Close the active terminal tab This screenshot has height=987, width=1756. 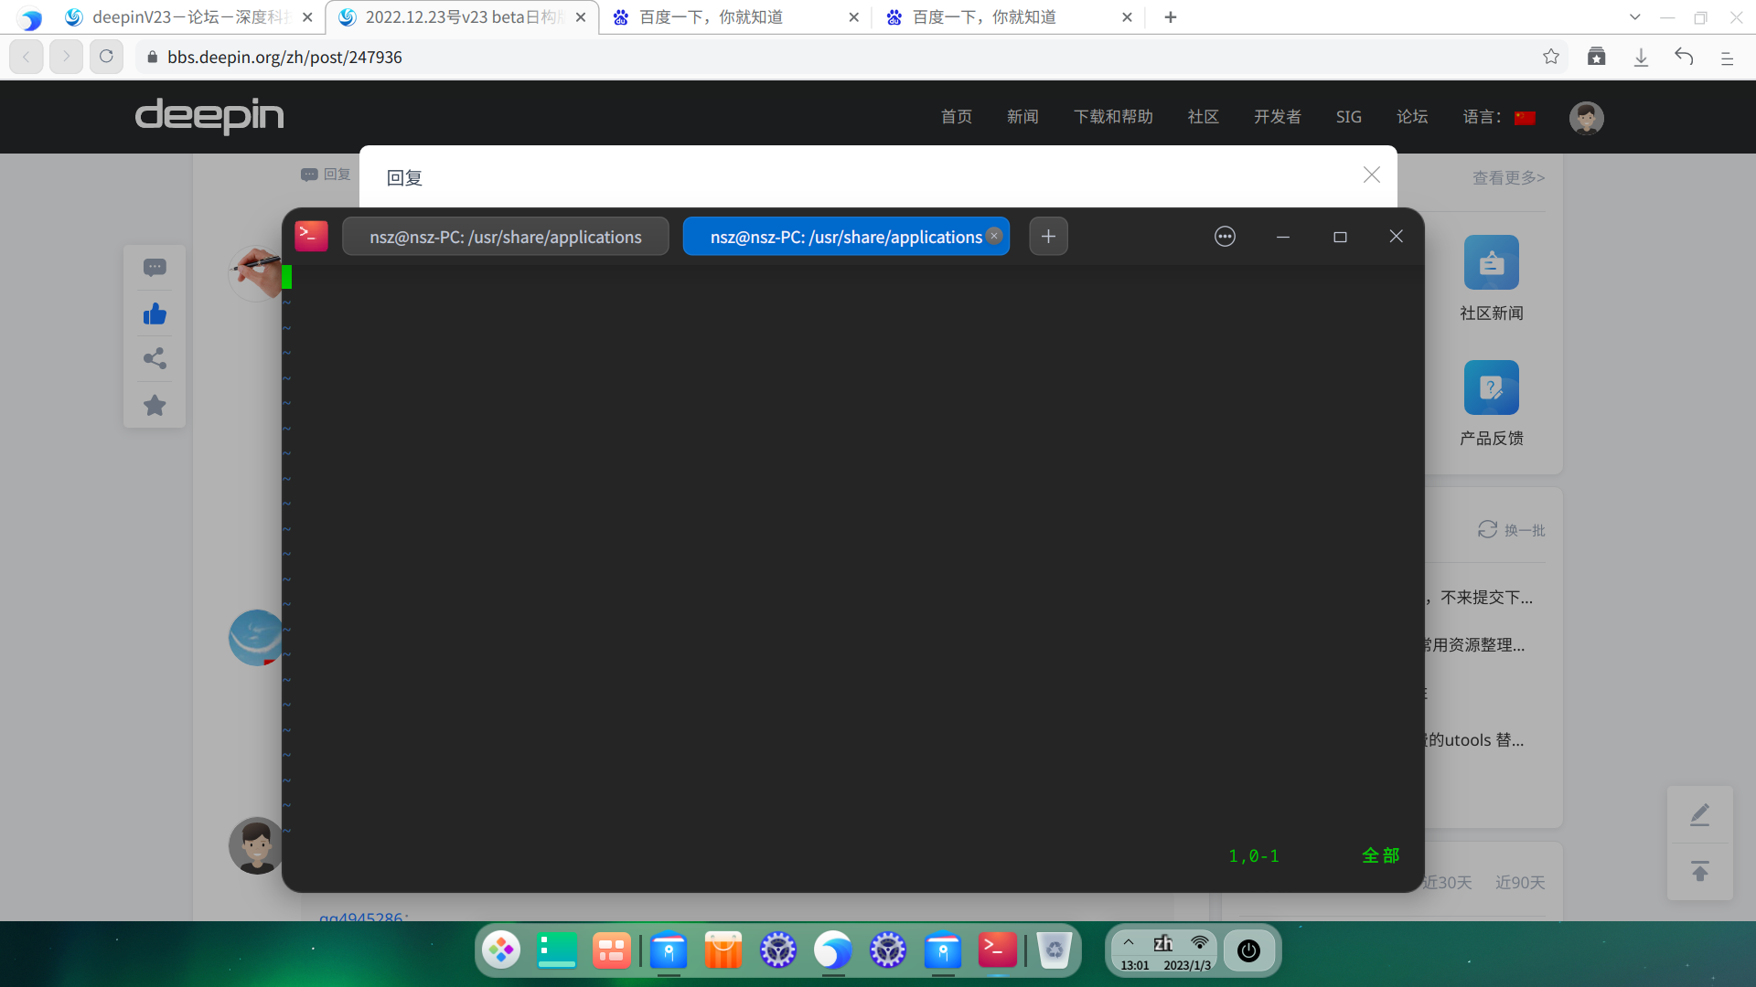coord(994,236)
